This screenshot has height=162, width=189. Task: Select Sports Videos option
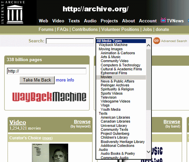[x=121, y=93]
